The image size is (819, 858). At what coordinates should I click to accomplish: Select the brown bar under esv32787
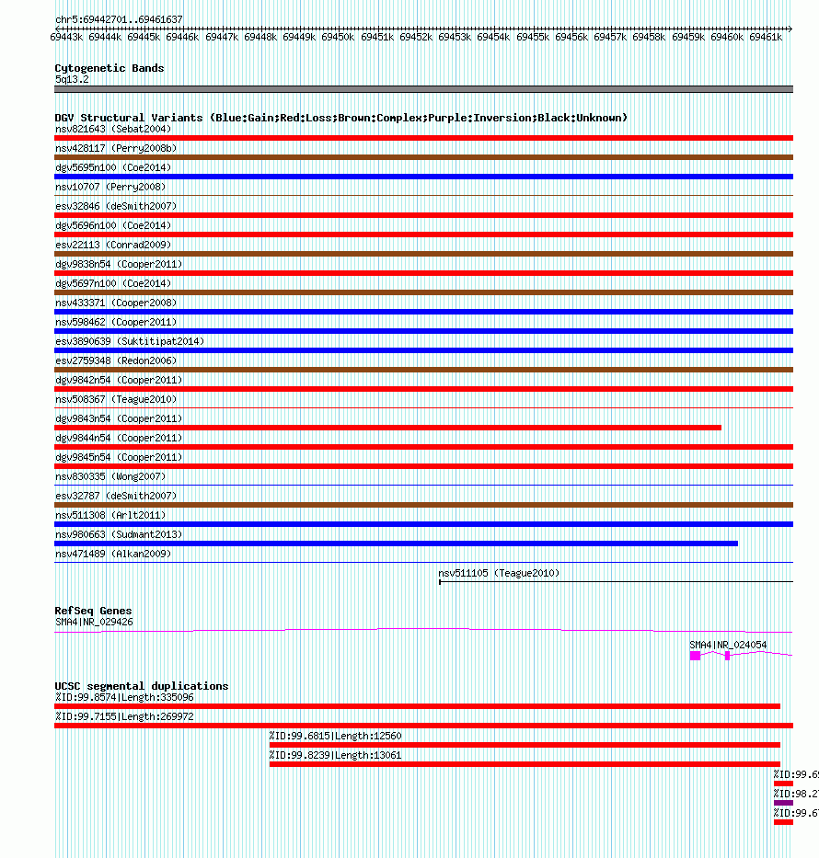(x=423, y=505)
